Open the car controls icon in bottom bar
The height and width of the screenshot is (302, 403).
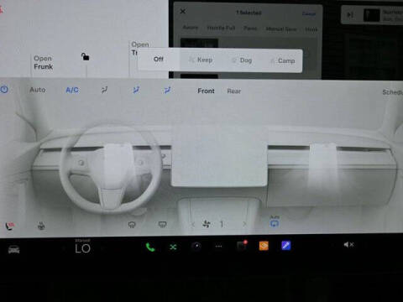13,248
